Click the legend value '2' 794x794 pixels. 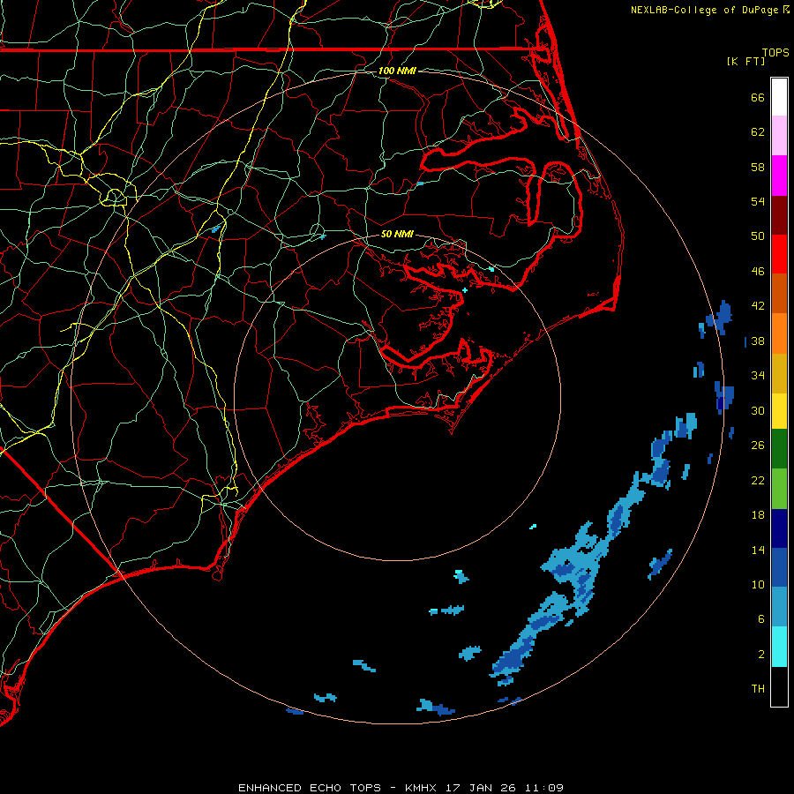(761, 655)
